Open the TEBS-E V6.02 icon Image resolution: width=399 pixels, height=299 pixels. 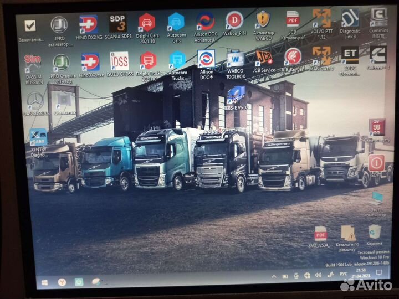(x=236, y=95)
